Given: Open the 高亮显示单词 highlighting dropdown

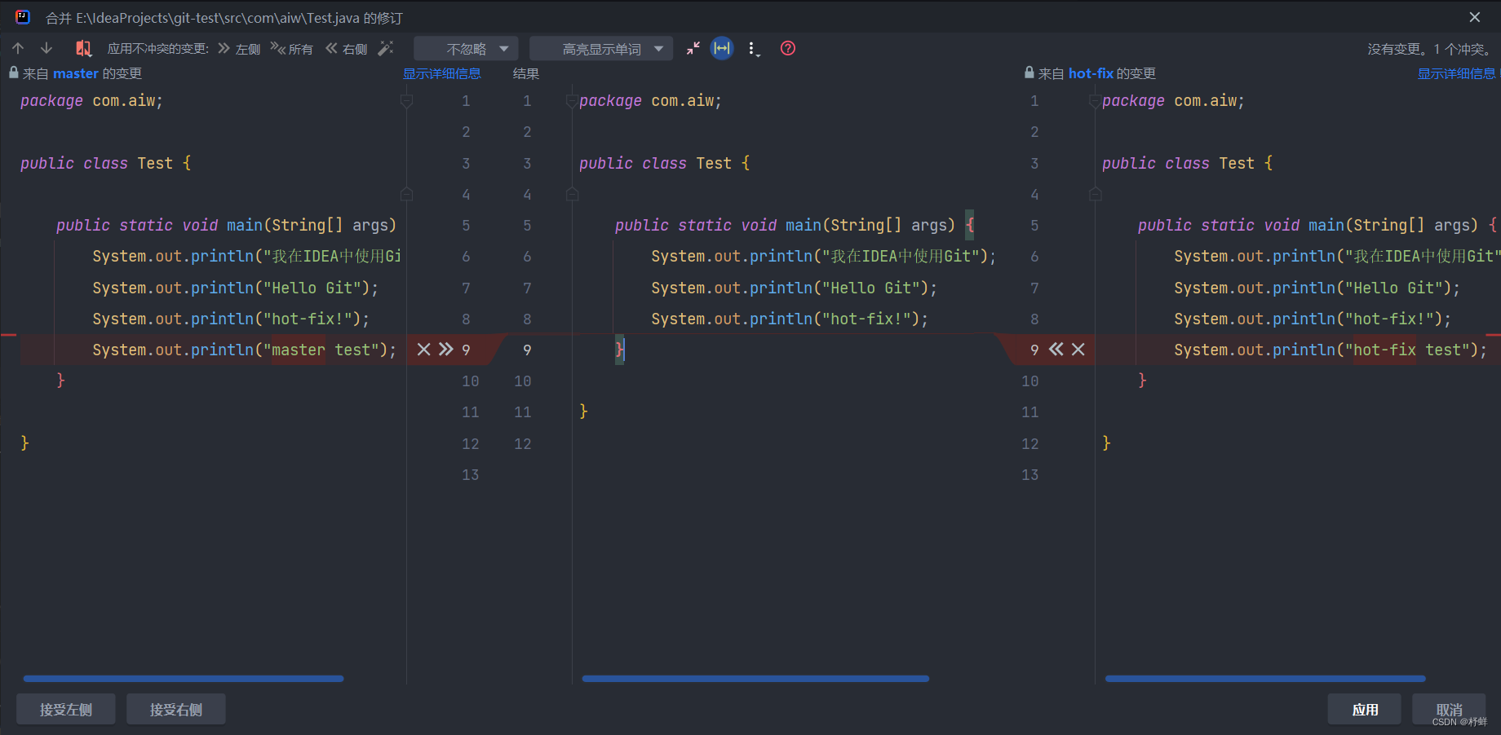Looking at the screenshot, I should point(601,49).
